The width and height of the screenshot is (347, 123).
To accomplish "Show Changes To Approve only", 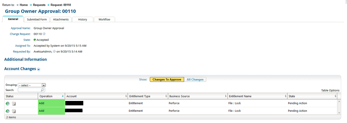I will (167, 79).
